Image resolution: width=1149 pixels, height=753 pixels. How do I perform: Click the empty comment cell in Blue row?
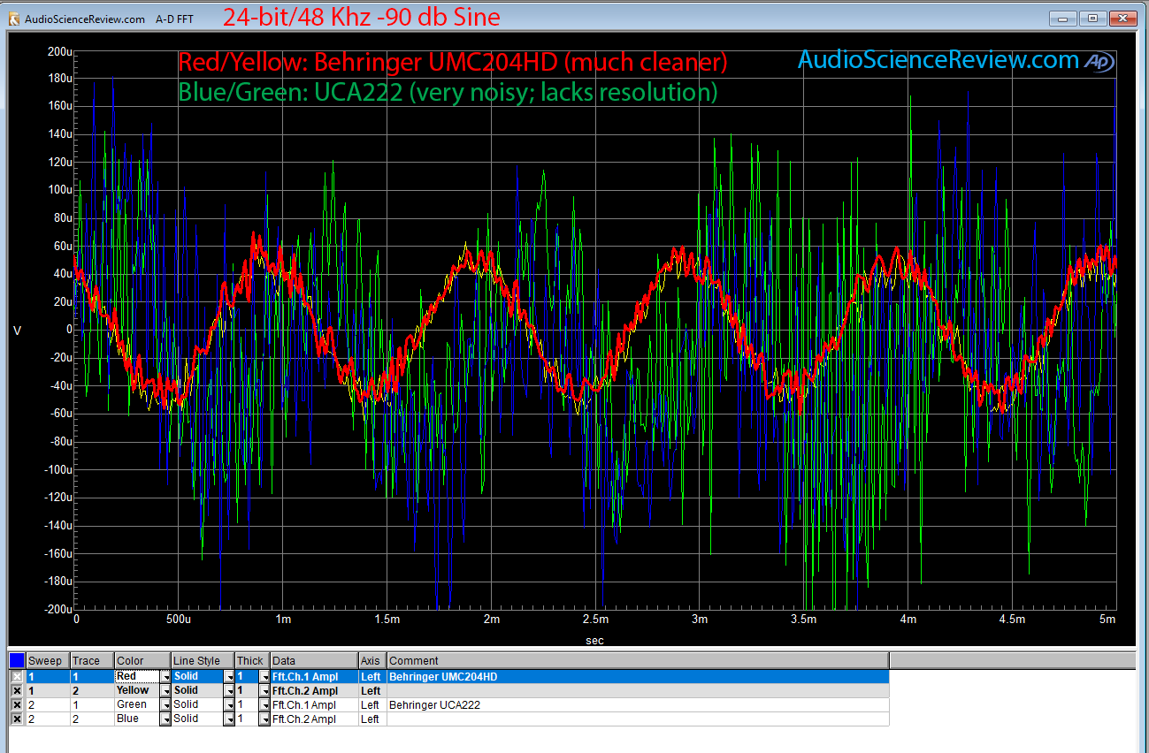(637, 719)
